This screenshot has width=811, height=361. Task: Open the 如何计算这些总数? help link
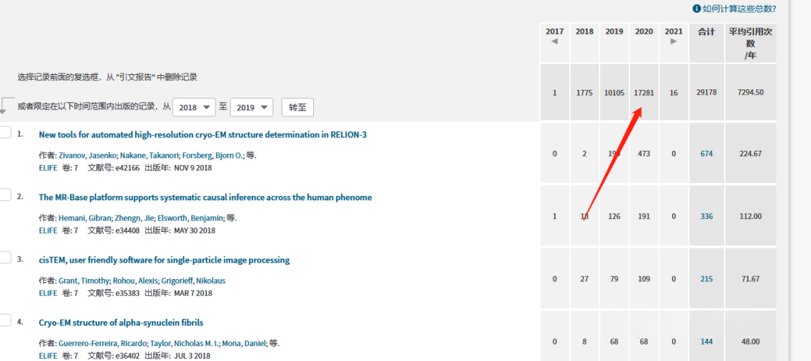739,9
